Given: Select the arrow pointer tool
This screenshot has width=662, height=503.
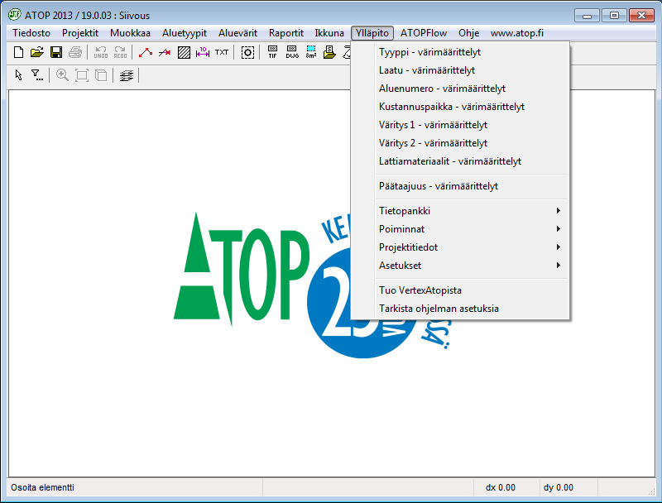Looking at the screenshot, I should [18, 75].
